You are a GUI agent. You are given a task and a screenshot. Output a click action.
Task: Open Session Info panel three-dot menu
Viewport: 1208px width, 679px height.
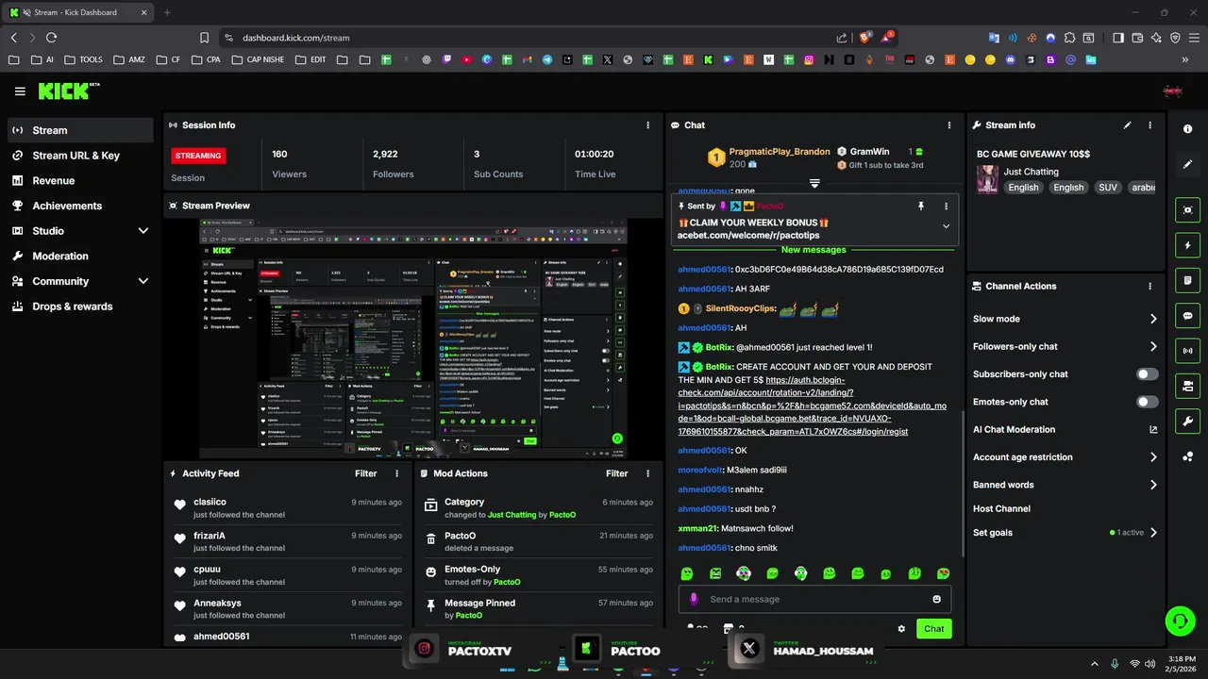point(647,124)
